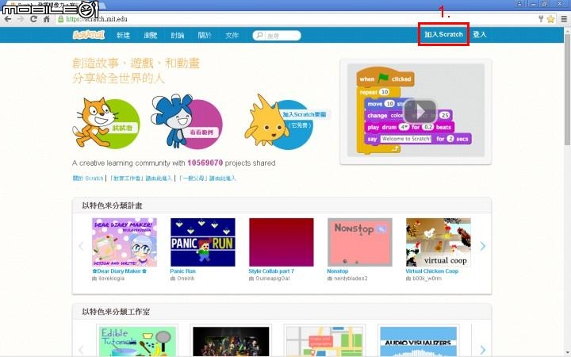Show next featured studios with right arrow
The height and width of the screenshot is (357, 571).
(483, 350)
